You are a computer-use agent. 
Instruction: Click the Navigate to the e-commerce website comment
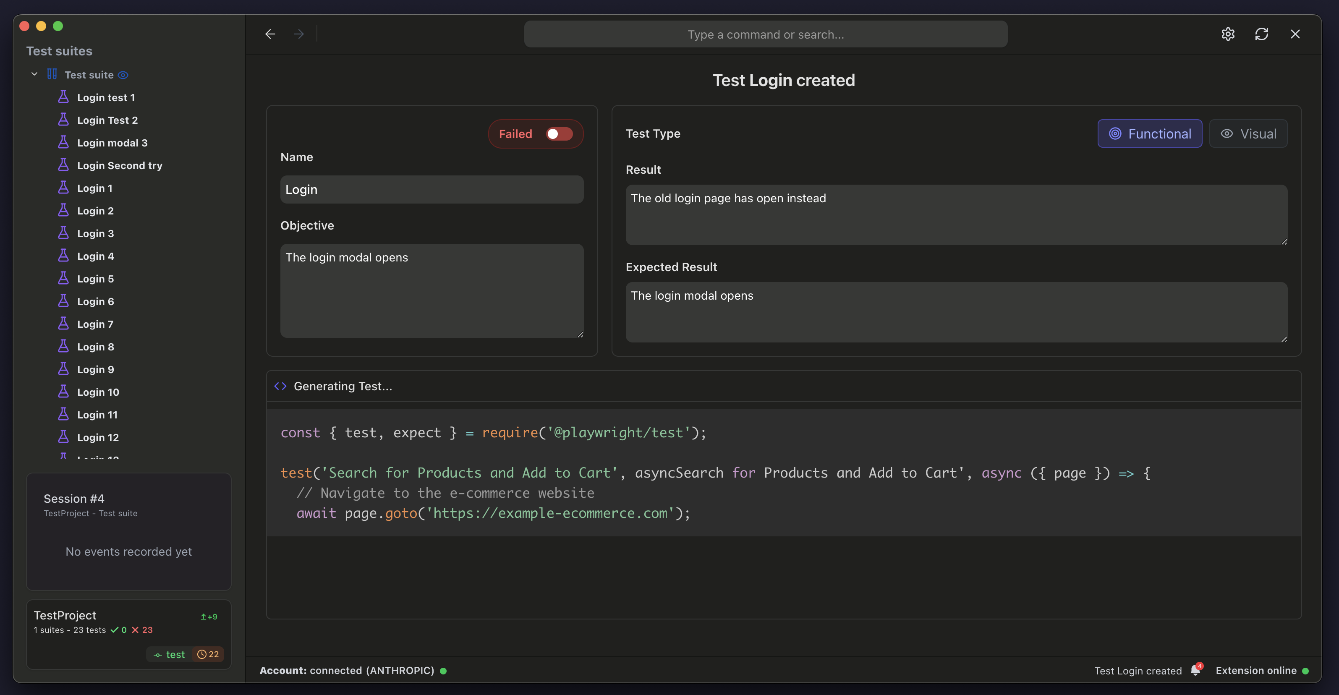(x=445, y=493)
